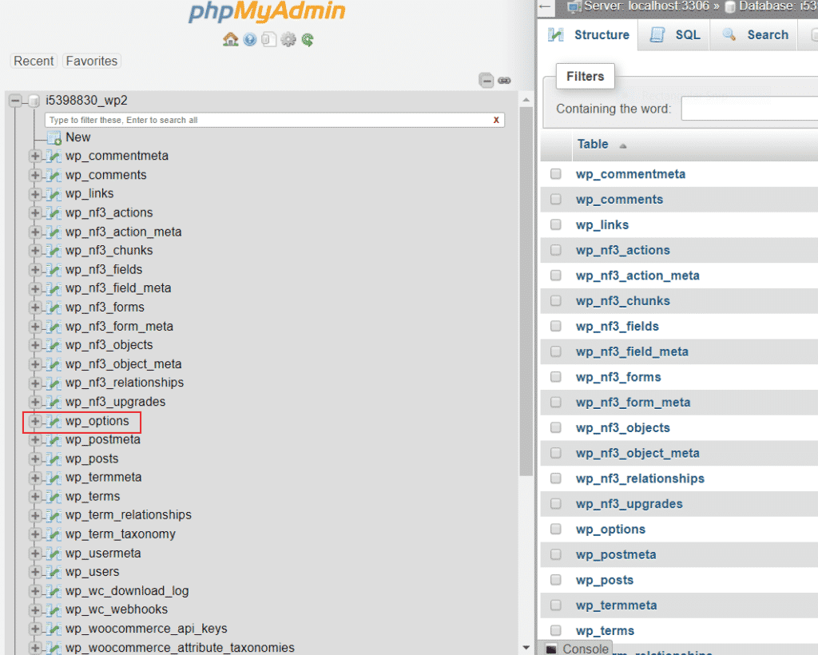Click navigation tree vertical scrollbar thumb

(526, 291)
